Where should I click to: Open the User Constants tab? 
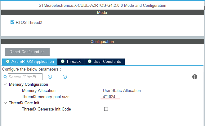pos(105,62)
